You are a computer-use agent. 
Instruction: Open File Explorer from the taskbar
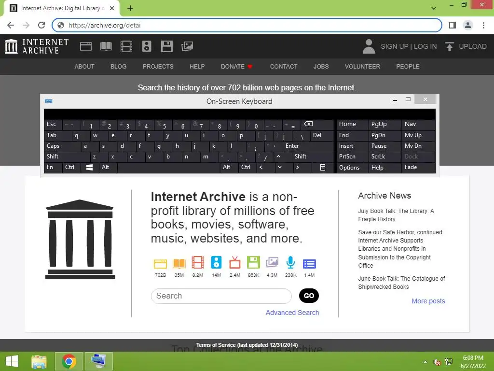point(39,361)
